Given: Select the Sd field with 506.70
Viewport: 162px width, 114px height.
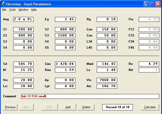Looking at the screenshot, I should pos(23,64).
